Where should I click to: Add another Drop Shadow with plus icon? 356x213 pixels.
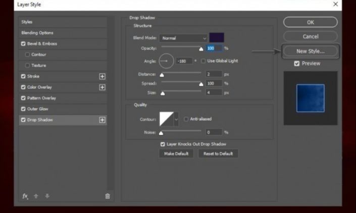tap(102, 120)
